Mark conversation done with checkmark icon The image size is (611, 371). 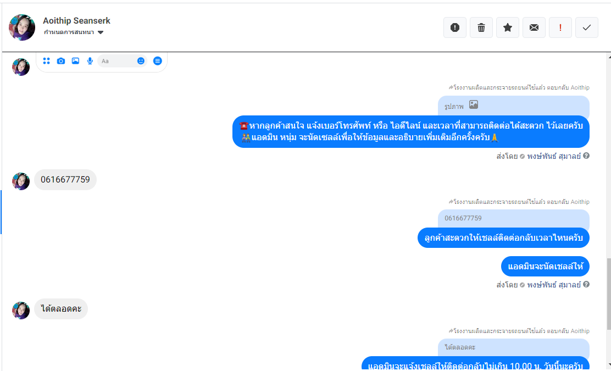coord(586,27)
